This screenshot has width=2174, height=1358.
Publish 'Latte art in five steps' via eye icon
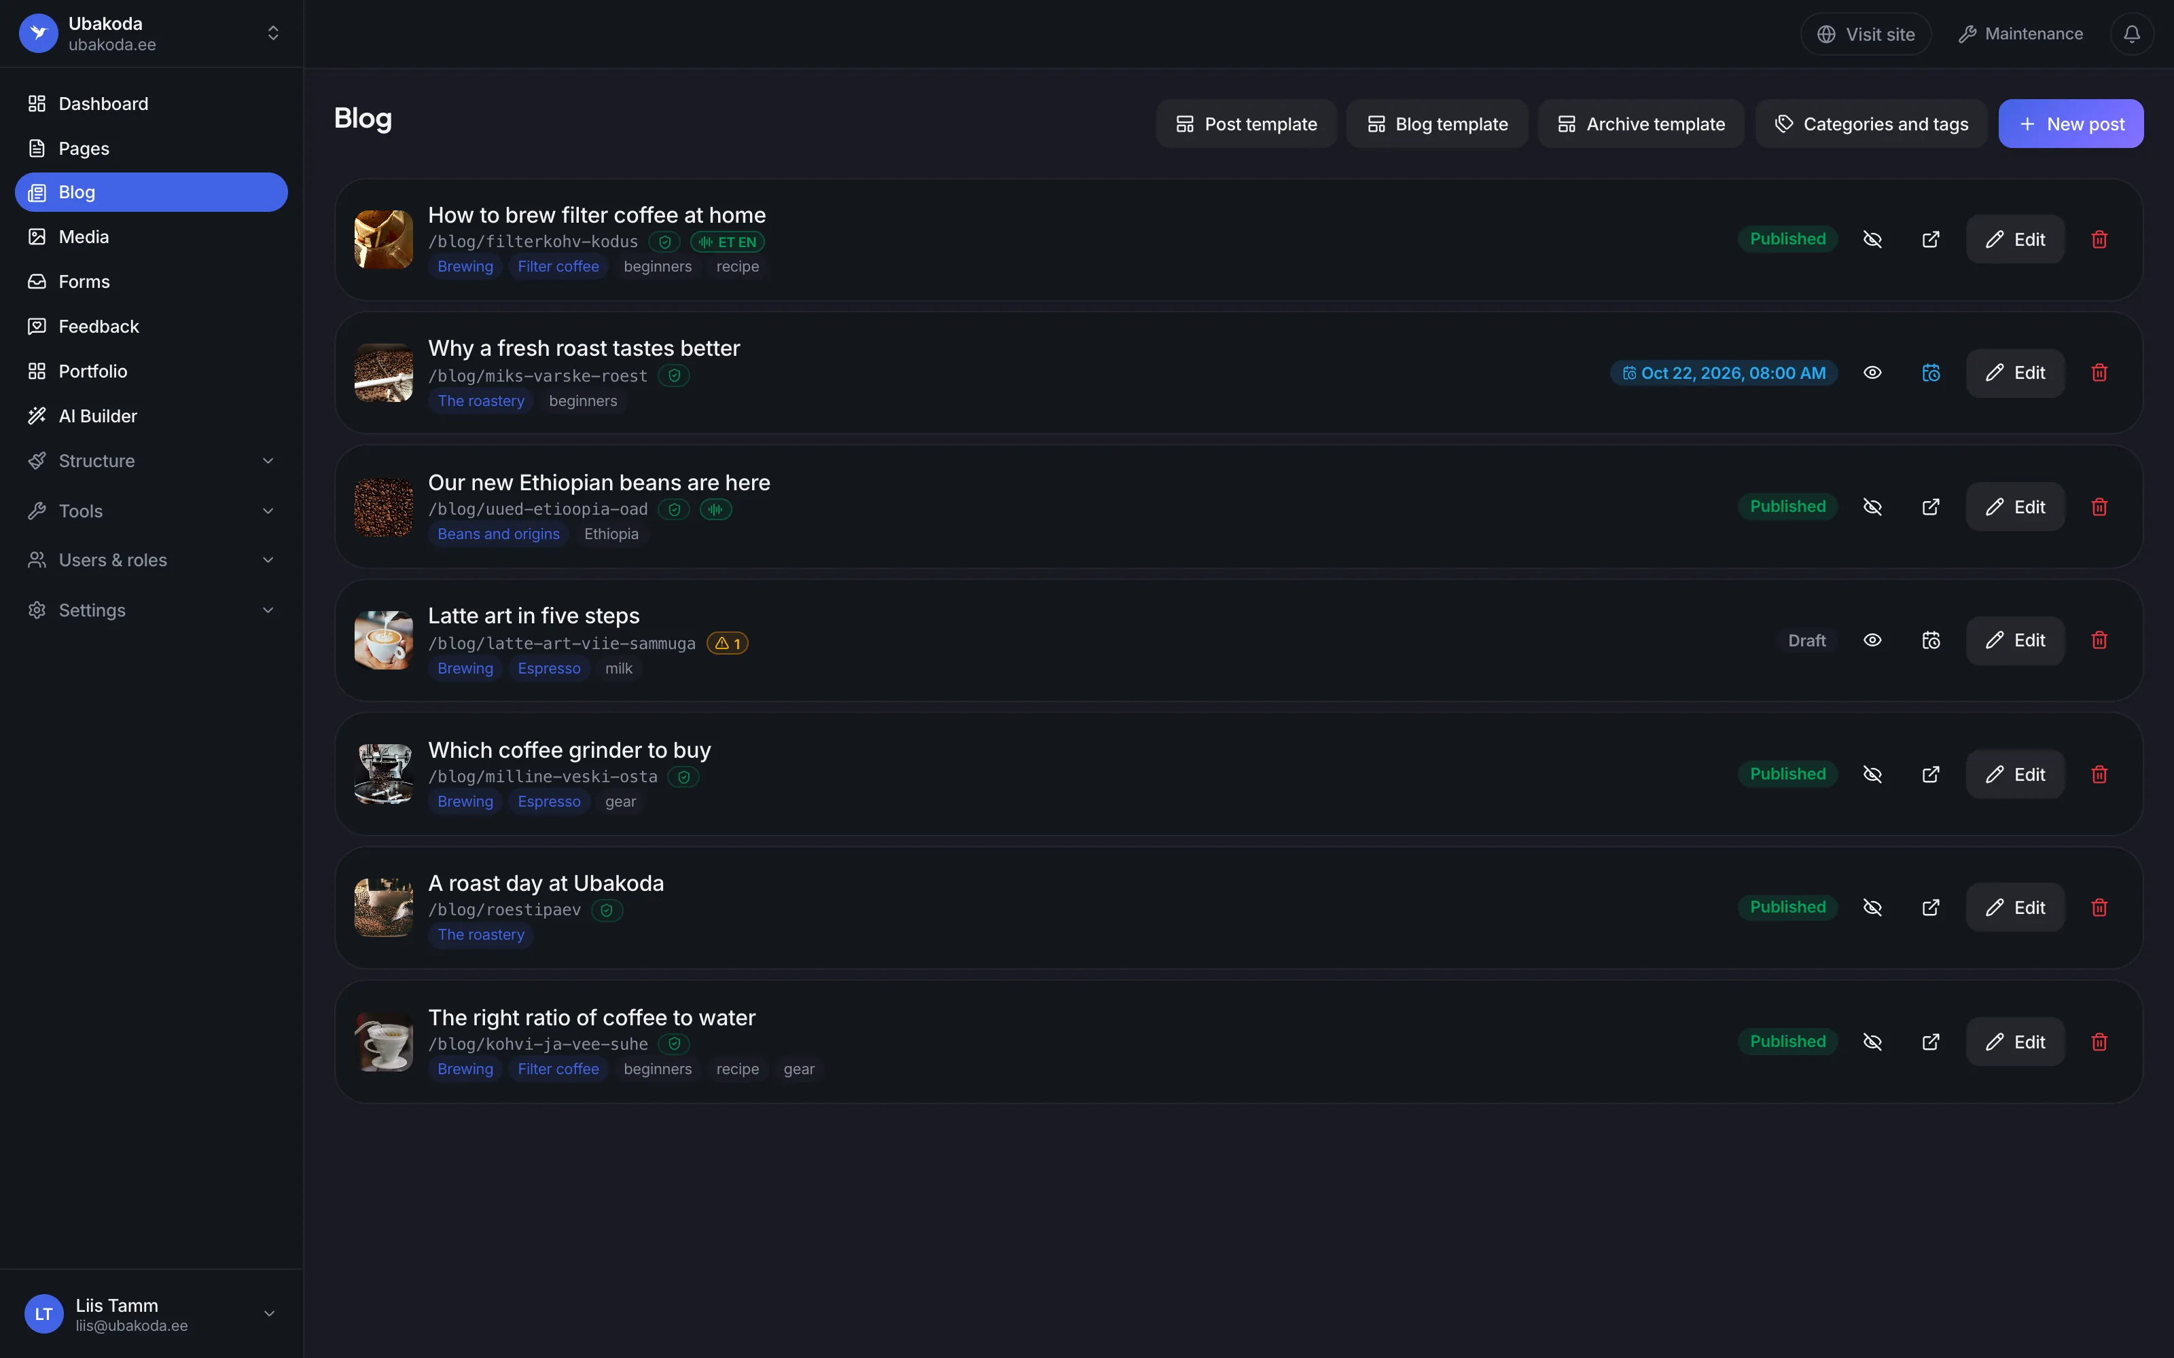click(x=1872, y=640)
